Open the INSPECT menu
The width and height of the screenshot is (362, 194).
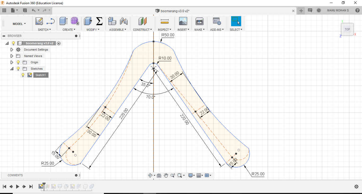165,30
